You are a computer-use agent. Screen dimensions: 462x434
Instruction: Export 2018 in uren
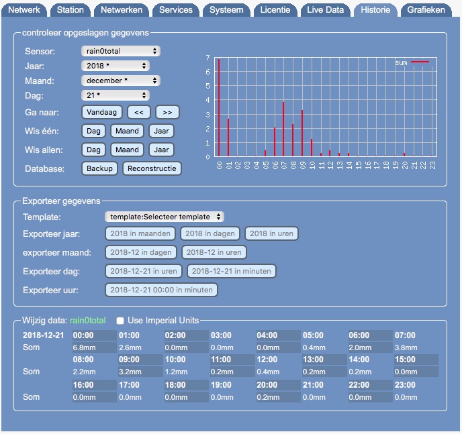272,233
